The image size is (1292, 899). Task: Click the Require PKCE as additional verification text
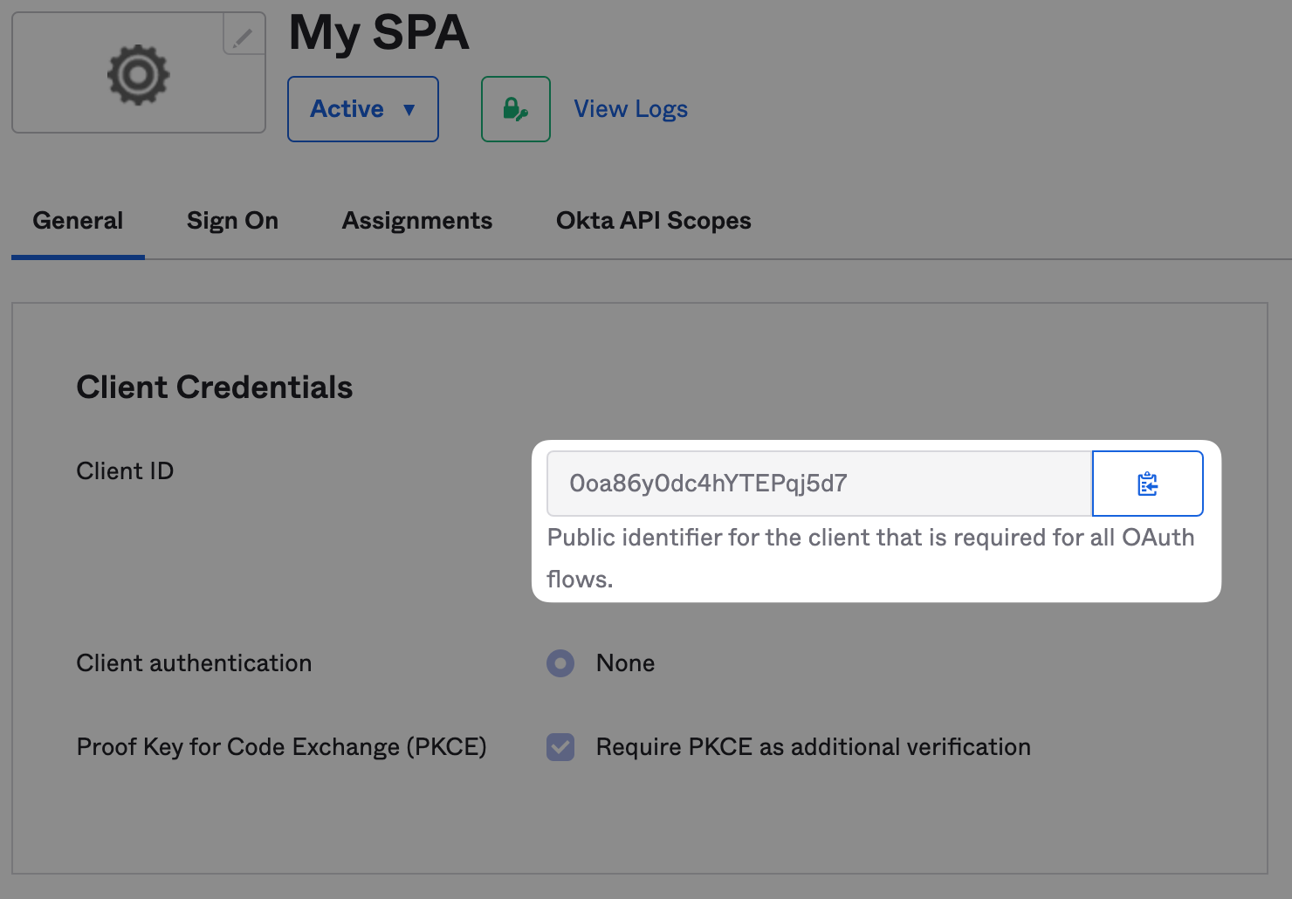[x=814, y=747]
